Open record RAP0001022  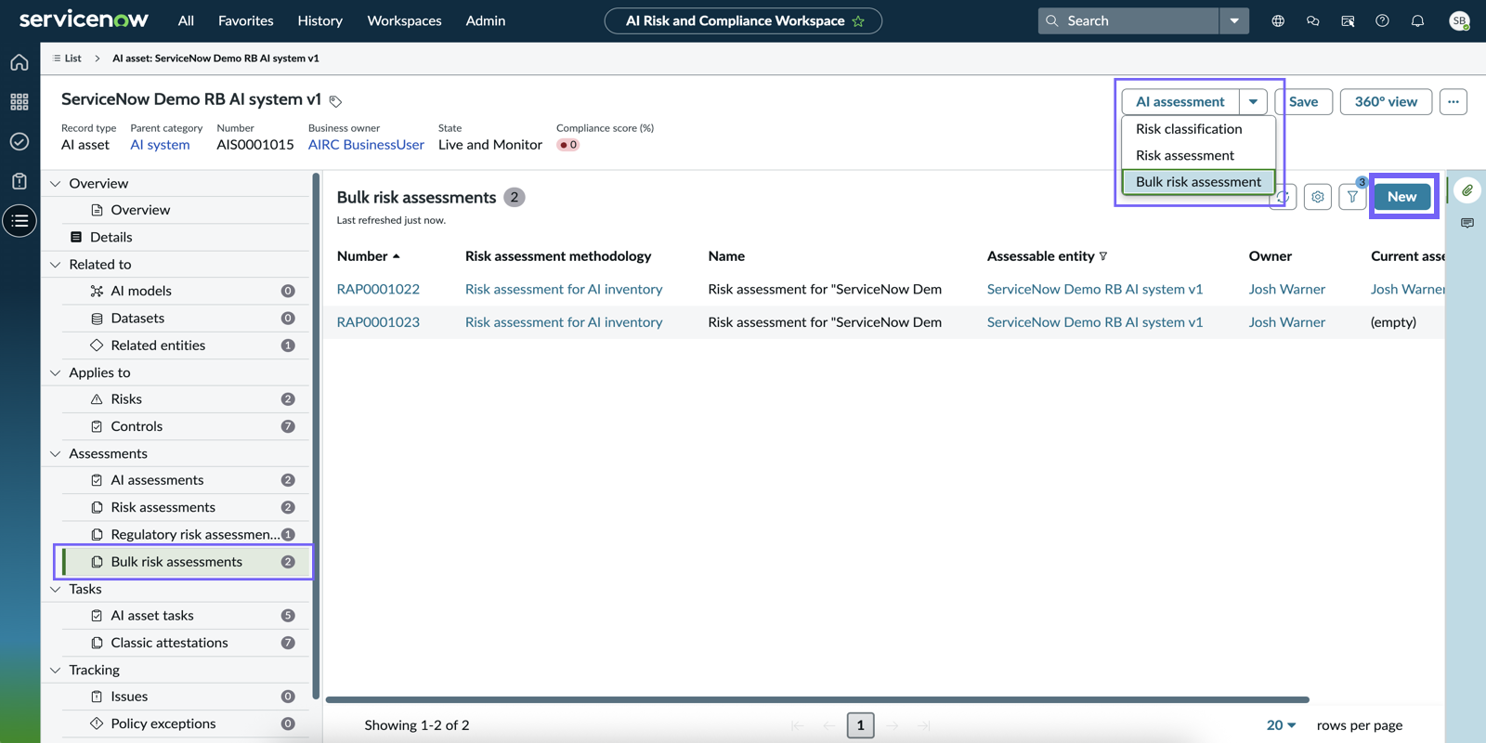378,289
